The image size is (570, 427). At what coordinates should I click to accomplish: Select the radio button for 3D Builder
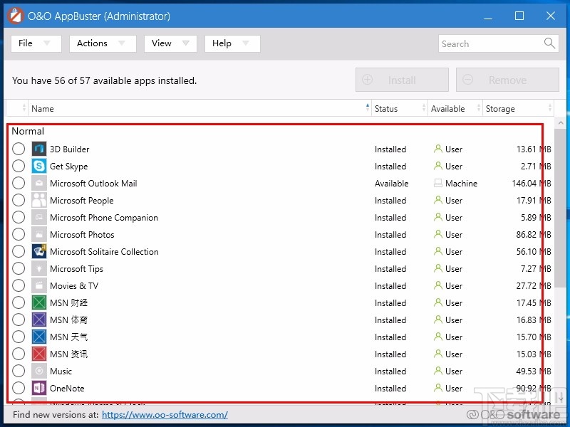tap(19, 149)
